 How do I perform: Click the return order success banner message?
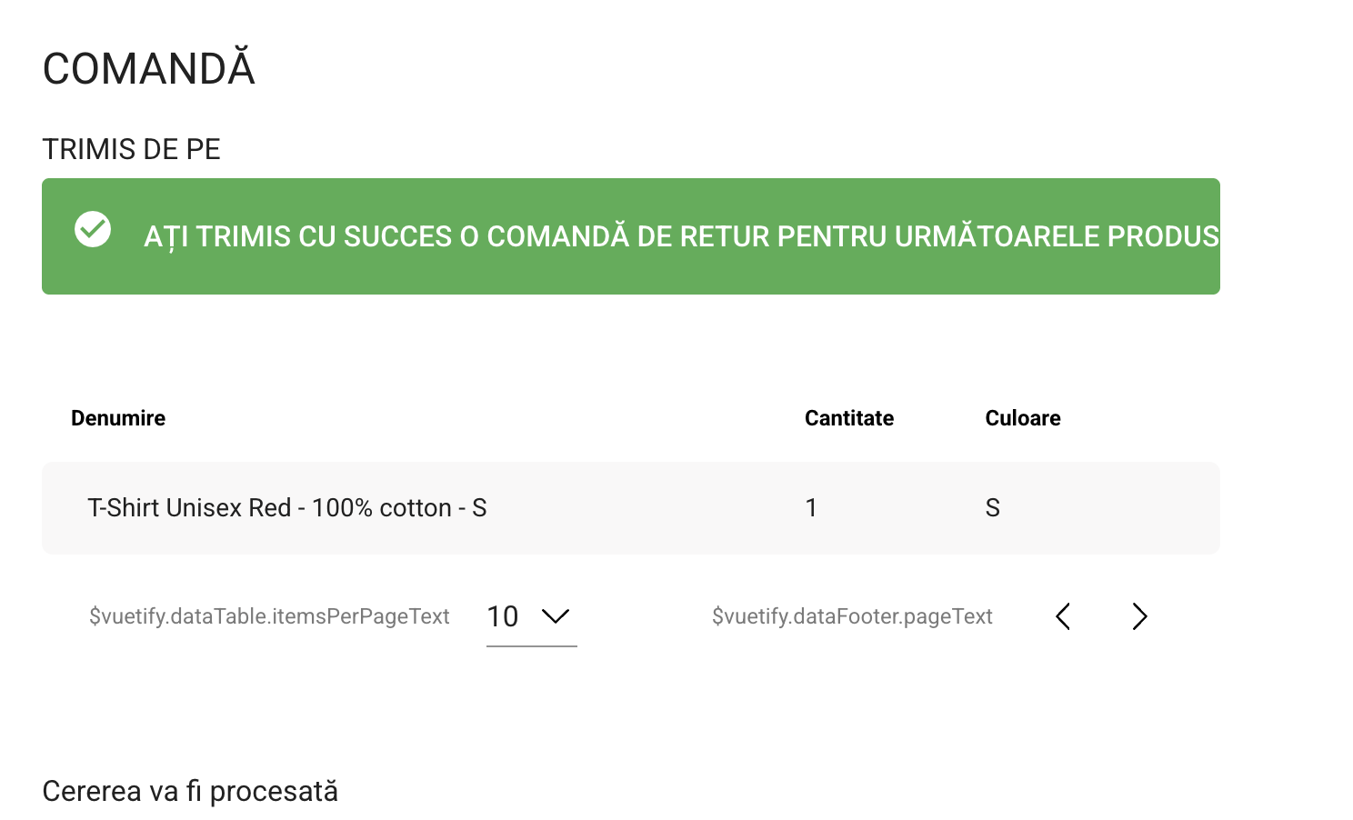pos(680,236)
